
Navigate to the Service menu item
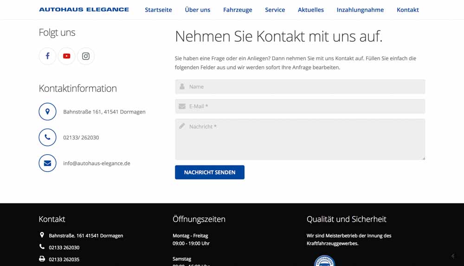275,10
